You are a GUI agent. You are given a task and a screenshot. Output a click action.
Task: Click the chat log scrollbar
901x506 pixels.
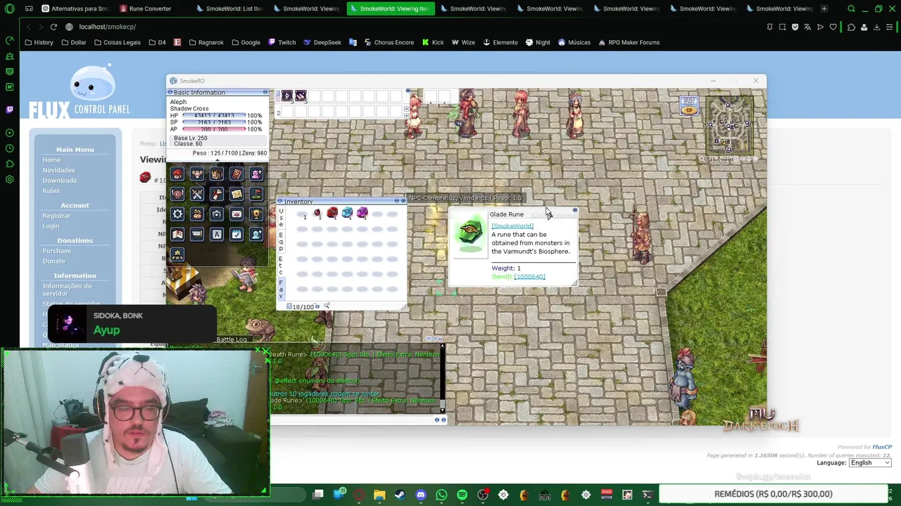tap(442, 378)
